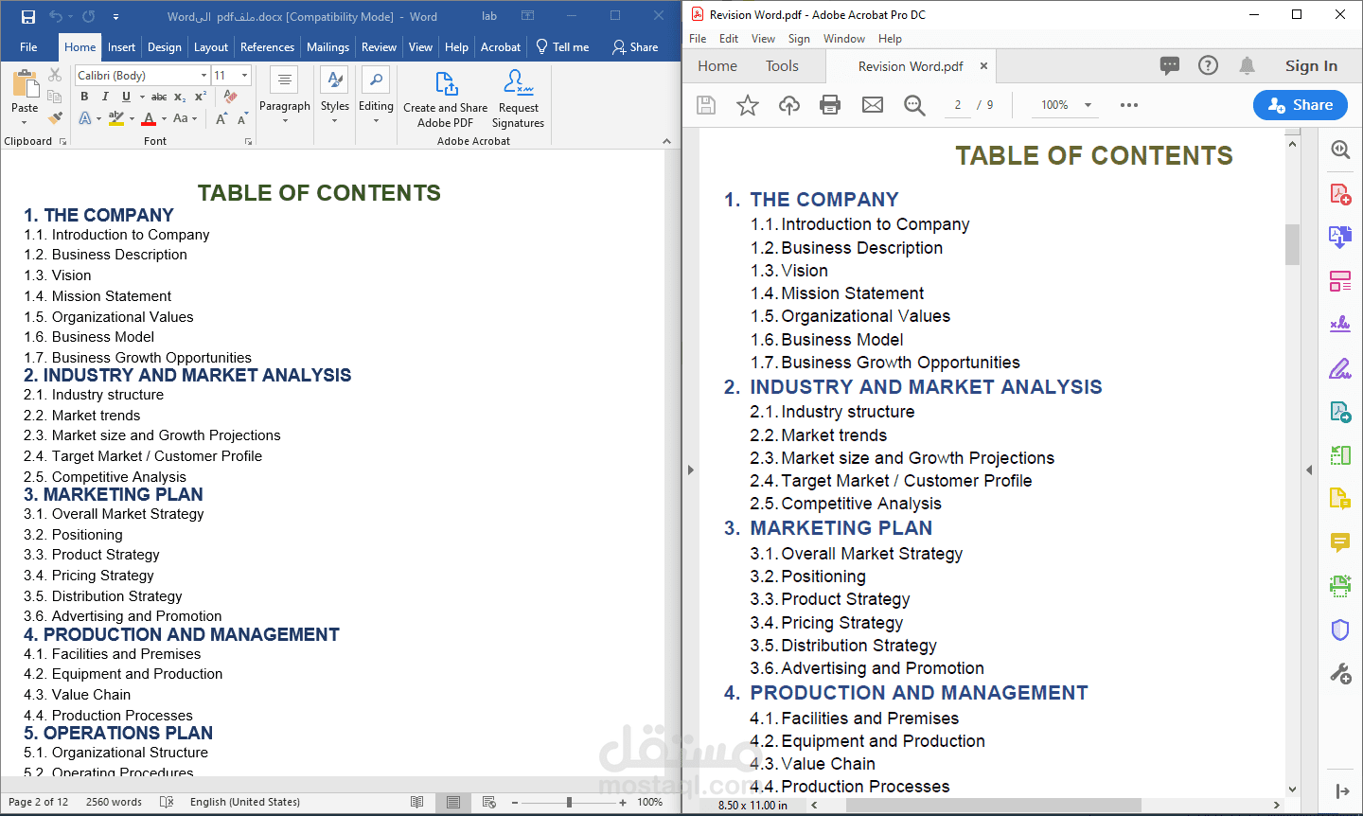The width and height of the screenshot is (1363, 816).
Task: Toggle Bold formatting in Word
Action: (85, 97)
